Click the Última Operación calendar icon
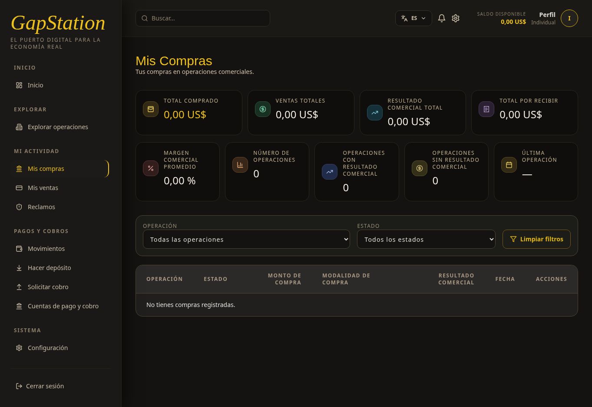This screenshot has width=592, height=407. 509,165
